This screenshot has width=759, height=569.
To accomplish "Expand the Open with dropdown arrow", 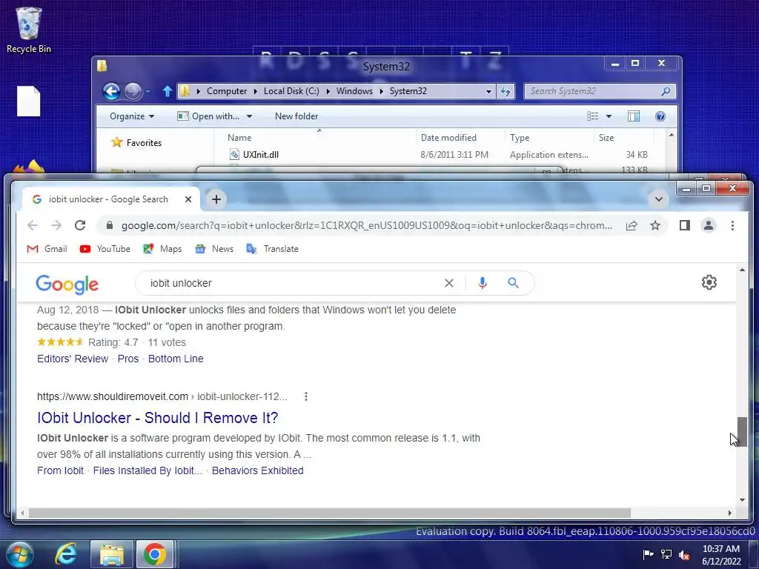I will pos(249,116).
